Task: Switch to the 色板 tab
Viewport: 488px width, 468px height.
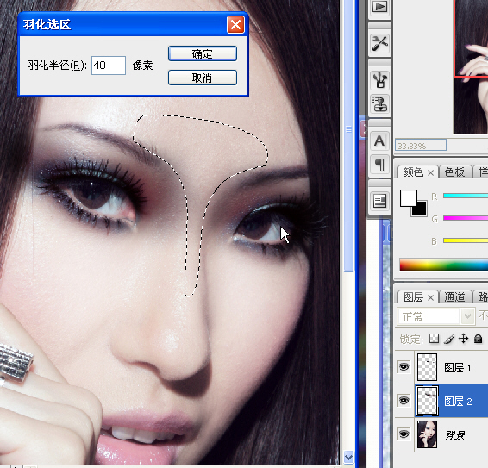Action: [x=454, y=172]
